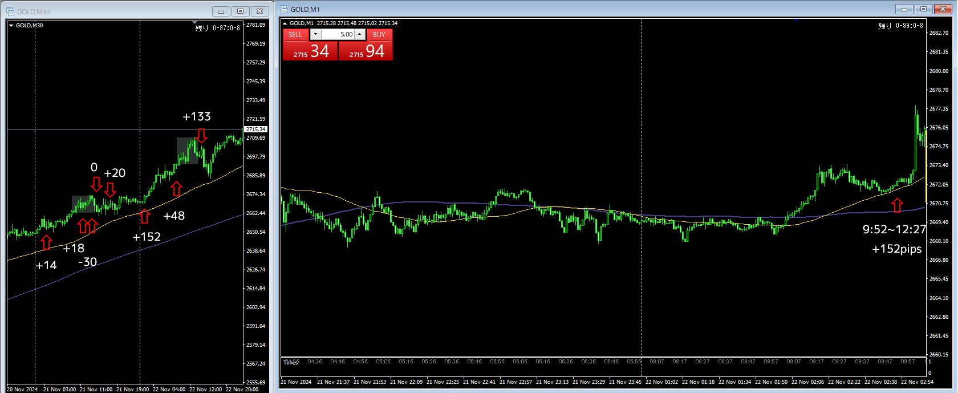The width and height of the screenshot is (958, 393).
Task: Click the '22 Nov 02:54' time label on M1
Action: (x=918, y=382)
